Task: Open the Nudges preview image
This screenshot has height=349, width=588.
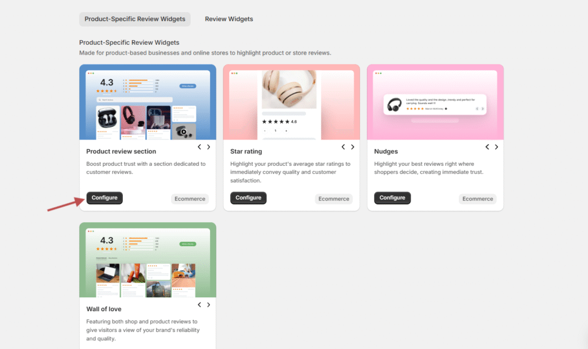Action: pyautogui.click(x=435, y=103)
